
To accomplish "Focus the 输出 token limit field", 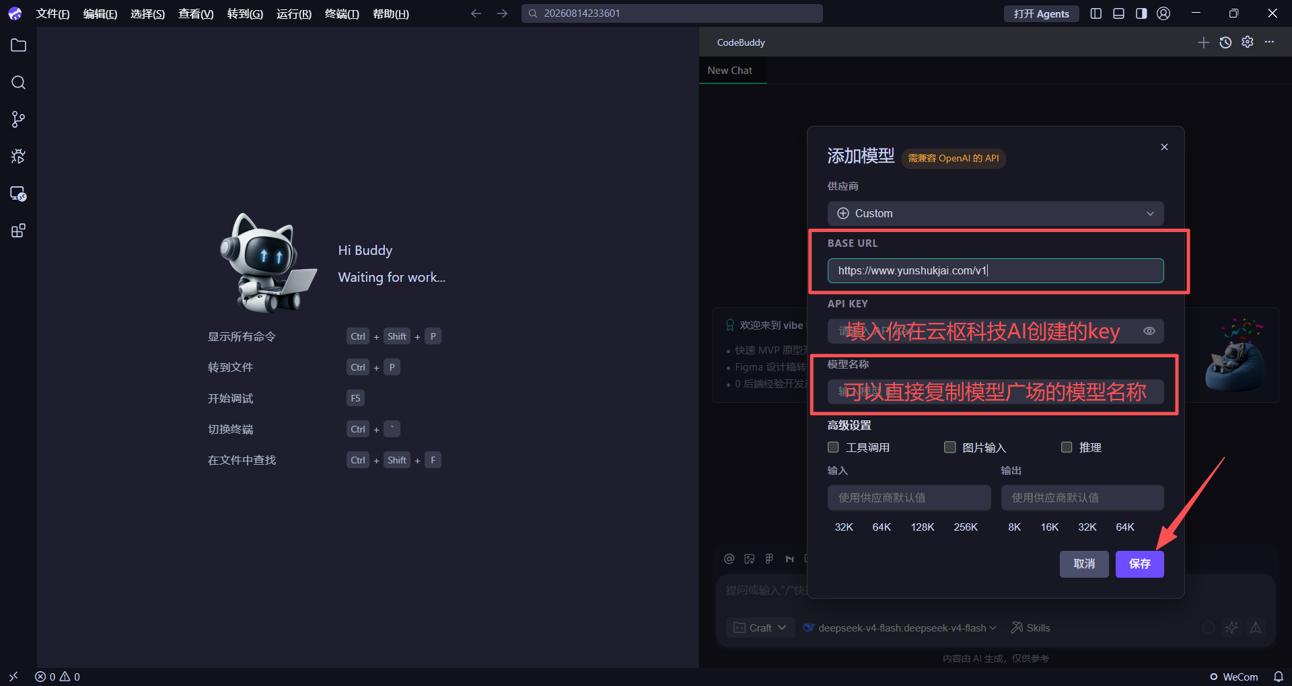I will pos(1082,498).
